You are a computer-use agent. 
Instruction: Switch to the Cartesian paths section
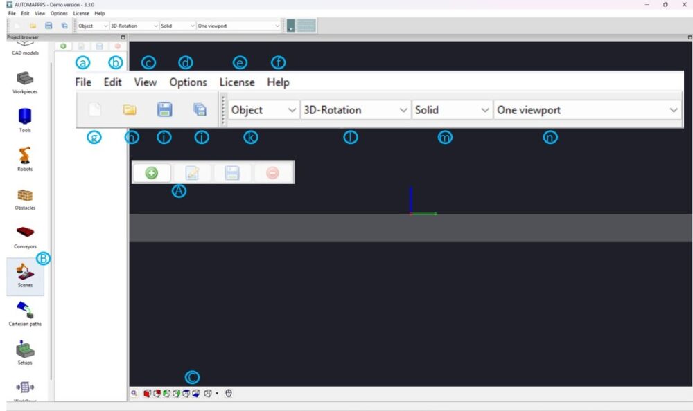[24, 315]
